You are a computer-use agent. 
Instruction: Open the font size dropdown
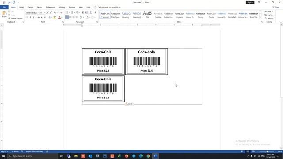(x=45, y=13)
